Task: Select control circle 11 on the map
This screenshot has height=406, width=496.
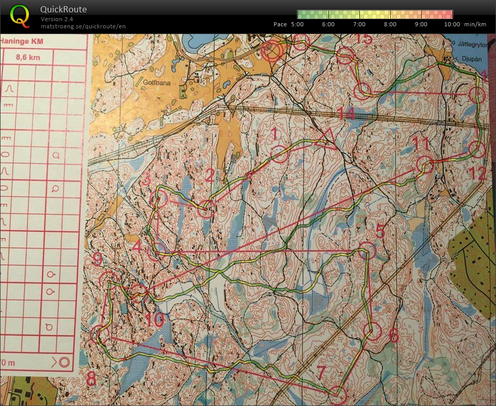Action: [425, 165]
